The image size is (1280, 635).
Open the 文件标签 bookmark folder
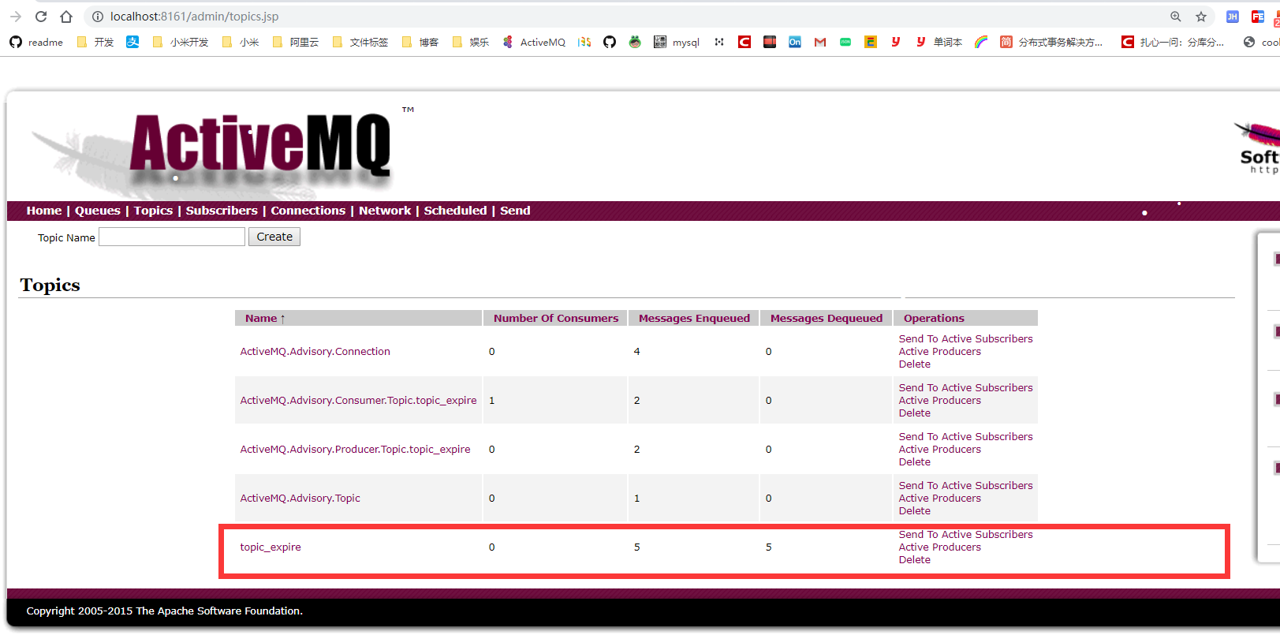tap(360, 42)
